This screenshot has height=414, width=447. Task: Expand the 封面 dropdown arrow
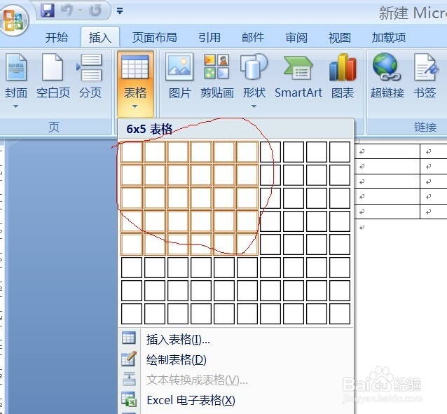[15, 106]
